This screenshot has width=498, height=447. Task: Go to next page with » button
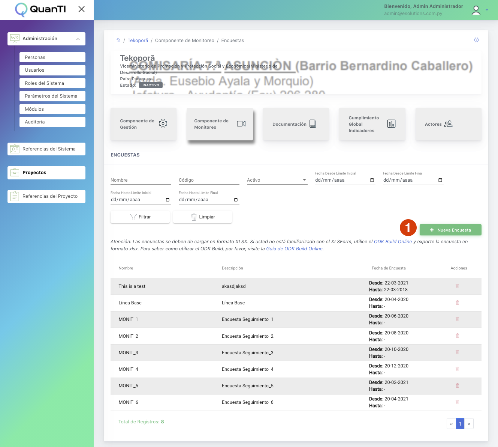click(x=469, y=424)
